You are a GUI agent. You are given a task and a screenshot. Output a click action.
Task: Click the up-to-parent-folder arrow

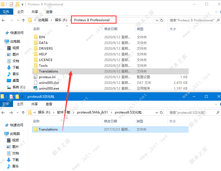click(23, 20)
